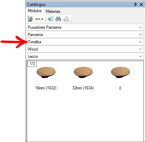The height and width of the screenshot is (142, 146).
Task: Close the Catálogos panel
Action: pos(141,5)
